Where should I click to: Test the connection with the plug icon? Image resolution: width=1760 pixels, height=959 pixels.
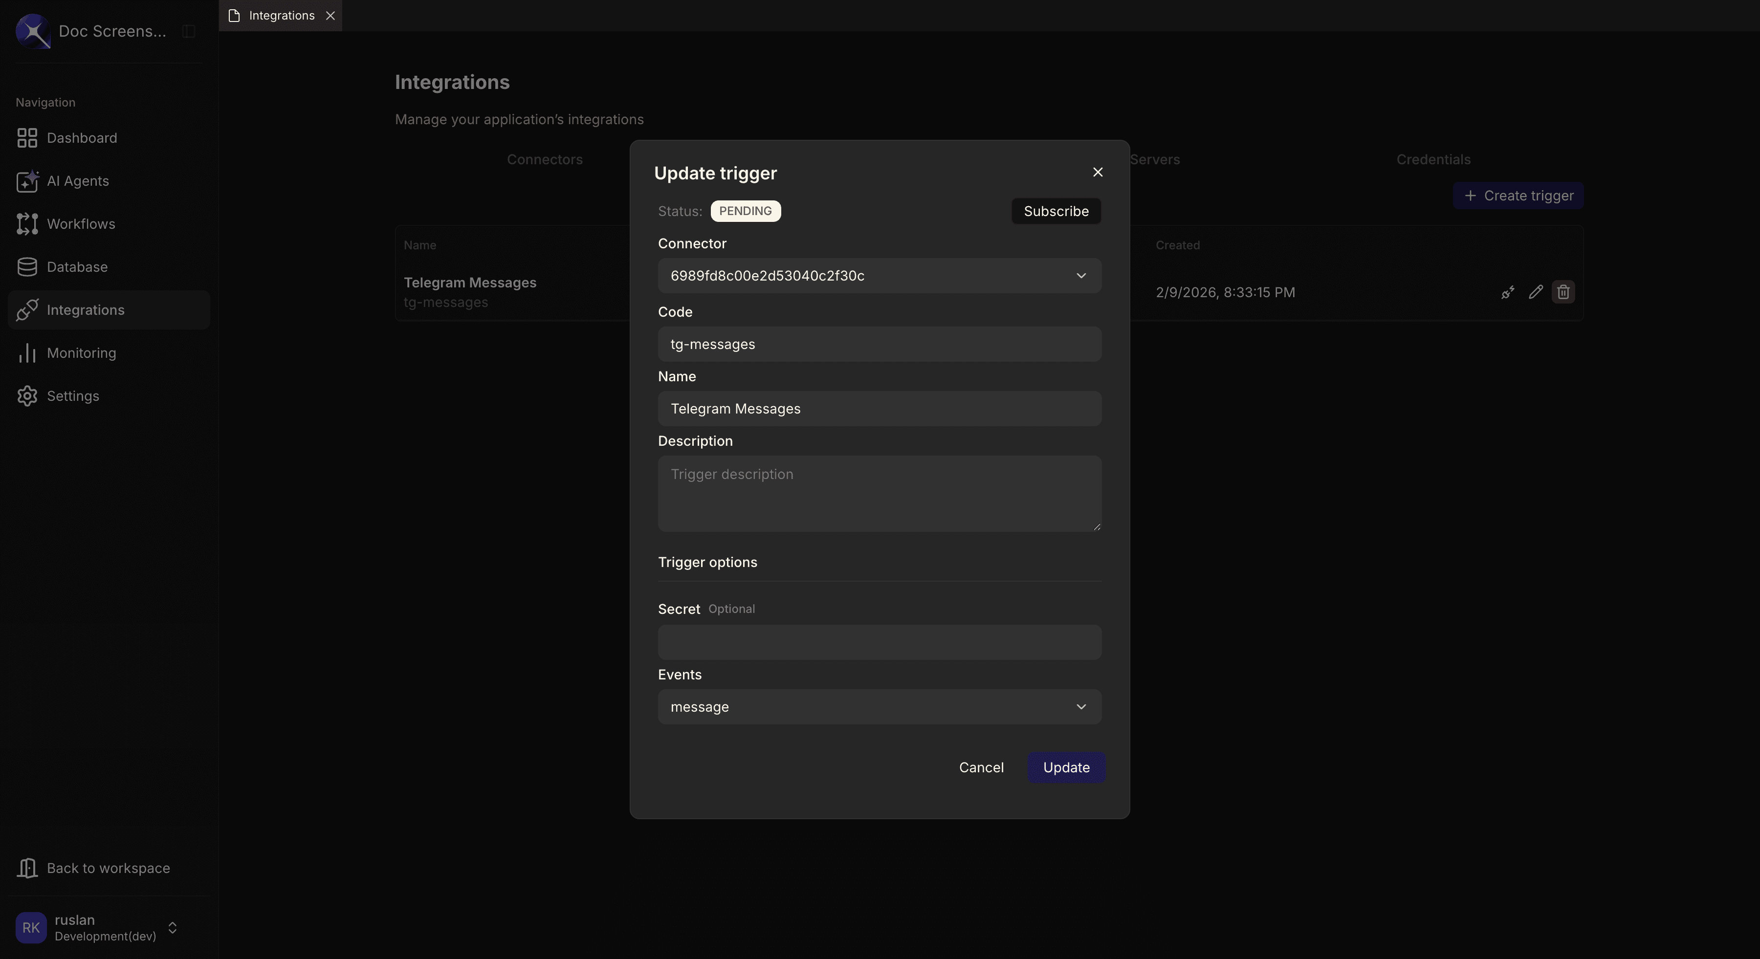1508,292
